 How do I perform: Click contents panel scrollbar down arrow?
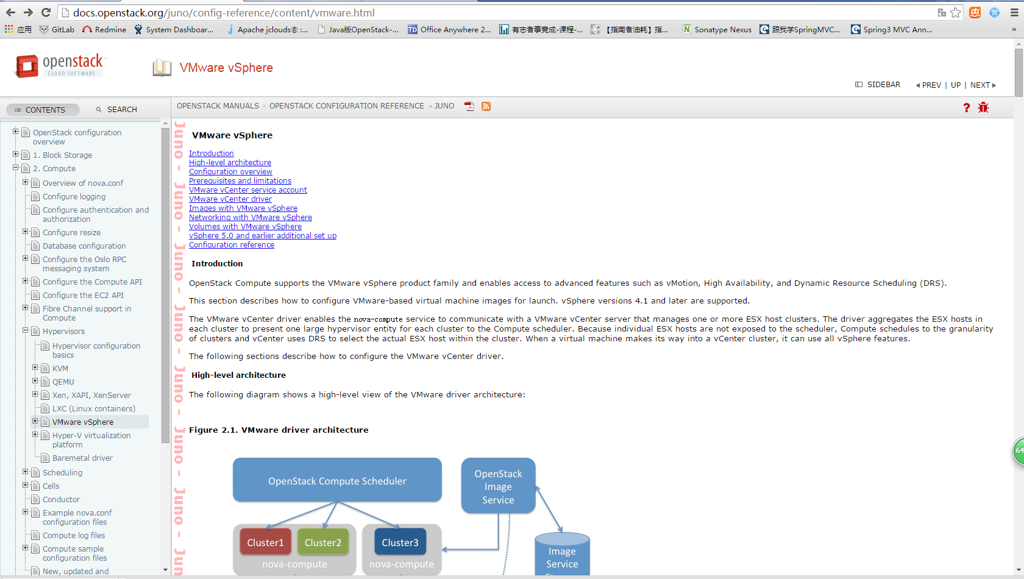coord(165,570)
